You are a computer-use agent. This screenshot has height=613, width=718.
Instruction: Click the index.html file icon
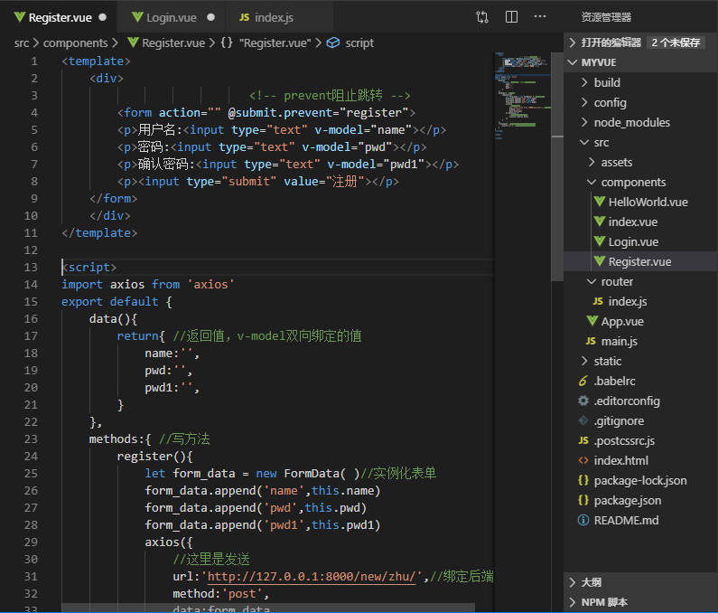tap(583, 460)
